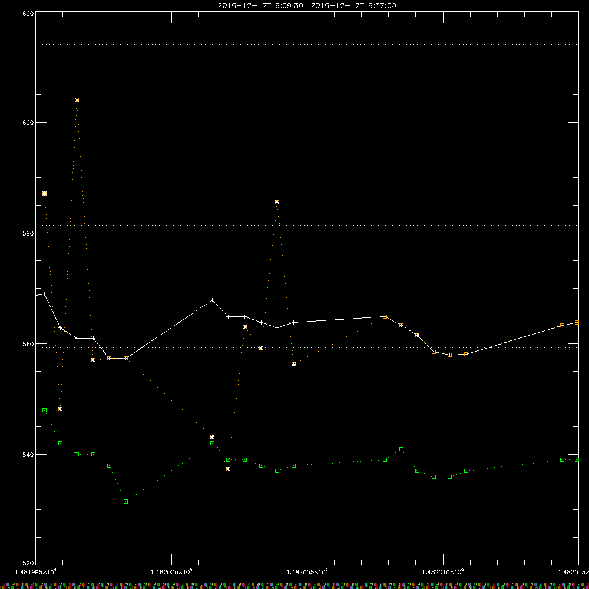Select the y-axis label 580
This screenshot has height=589, width=589.
tap(29, 233)
